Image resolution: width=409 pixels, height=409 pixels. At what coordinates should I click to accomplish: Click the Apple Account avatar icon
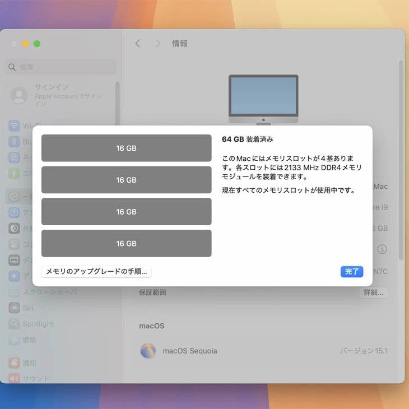pos(19,95)
